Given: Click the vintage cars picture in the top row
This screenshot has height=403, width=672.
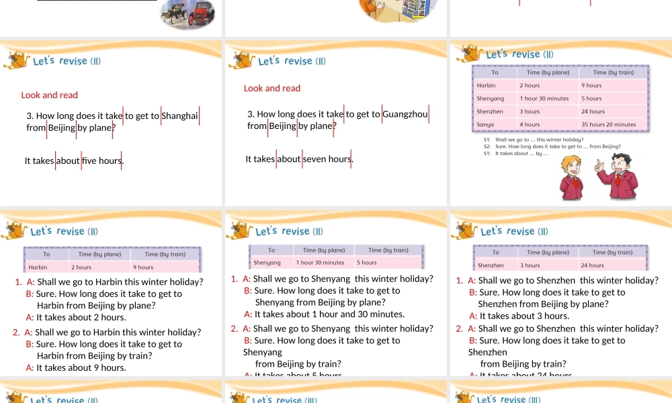Looking at the screenshot, I should 187,15.
